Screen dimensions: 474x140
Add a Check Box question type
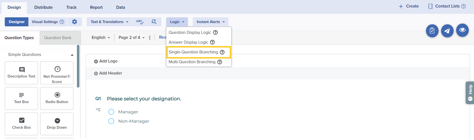21,124
